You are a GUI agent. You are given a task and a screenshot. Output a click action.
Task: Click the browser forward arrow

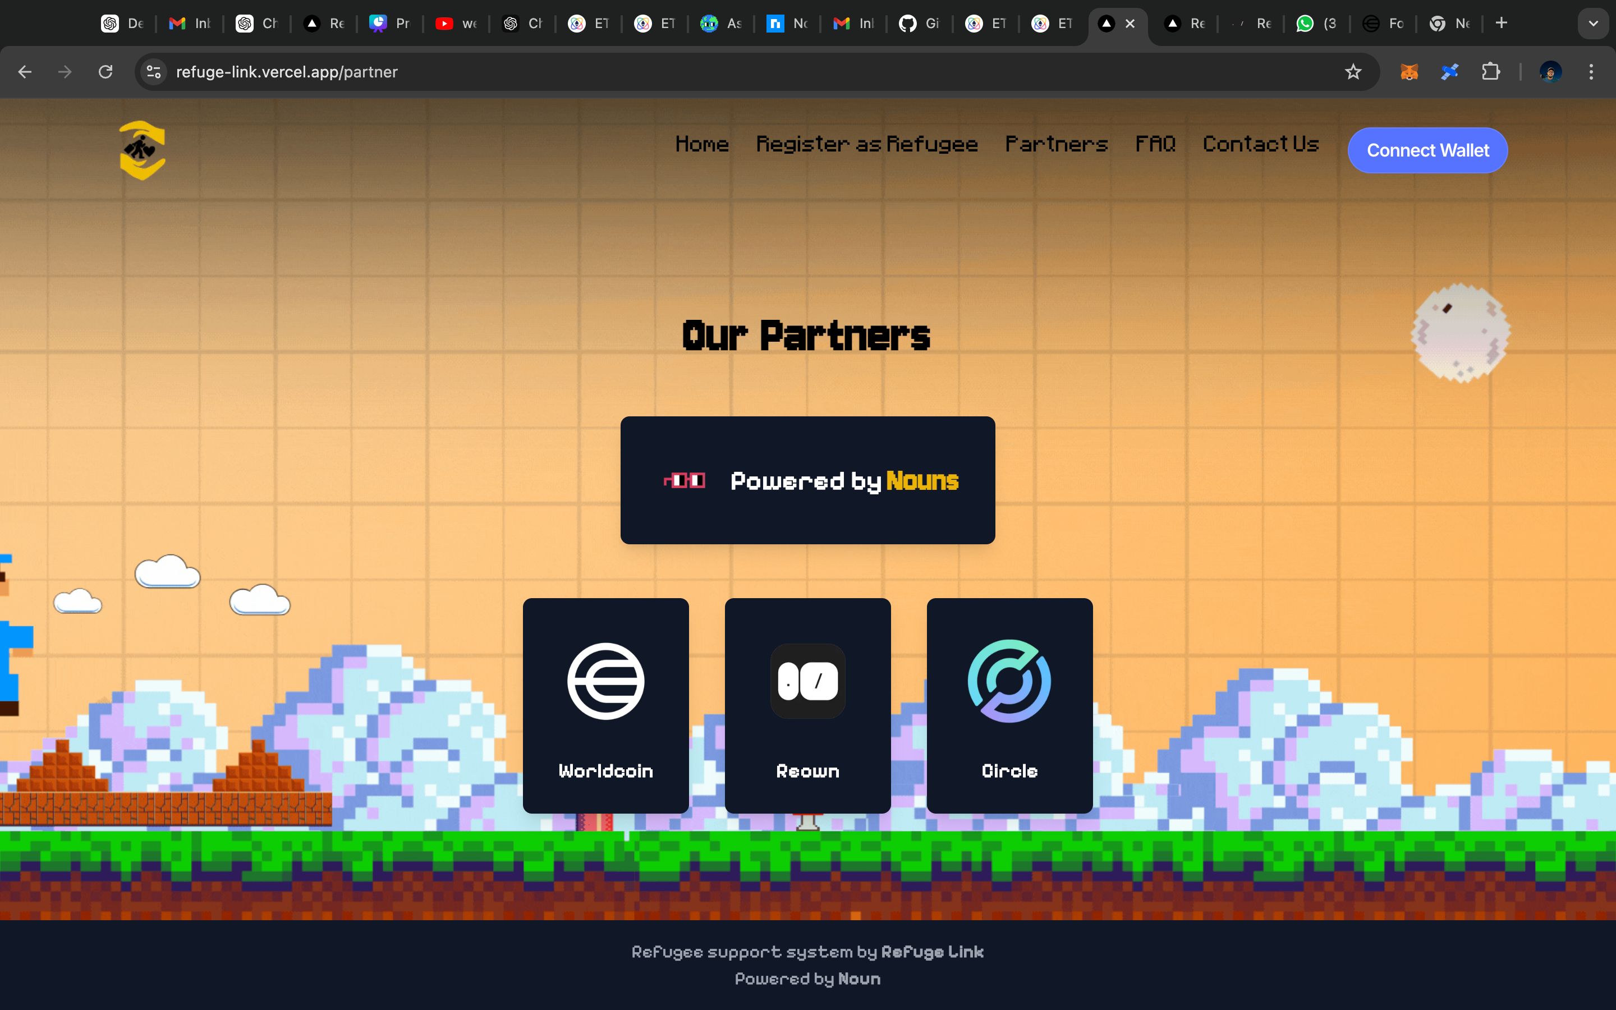coord(65,71)
